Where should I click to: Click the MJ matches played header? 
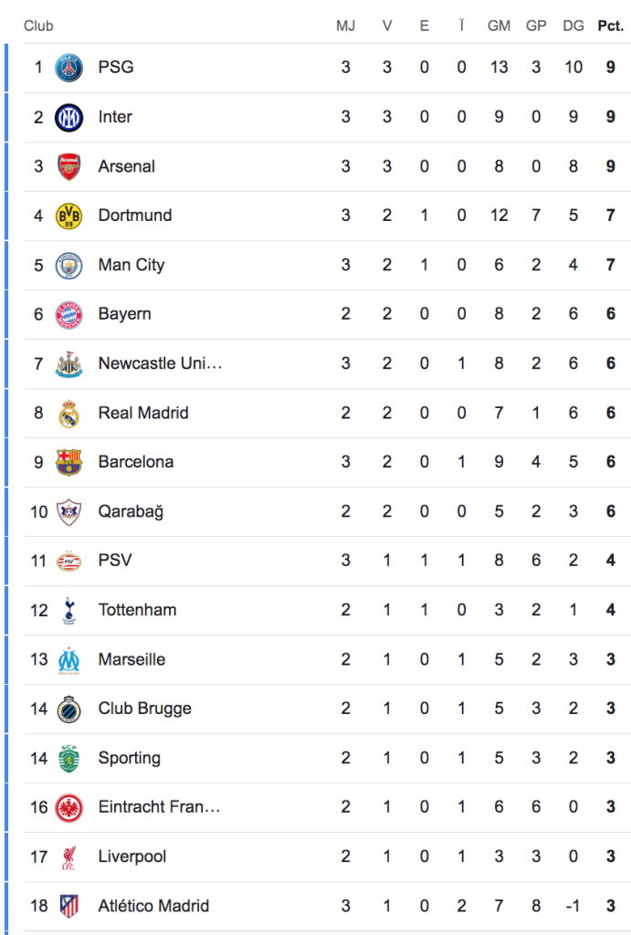345,26
